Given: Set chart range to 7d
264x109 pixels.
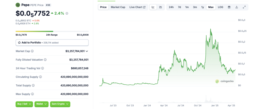Looking at the screenshot, I should click(179, 7).
